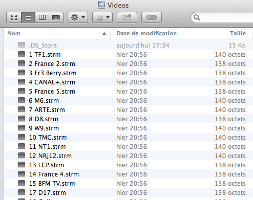Click the file name 8 D8.strm

tap(44, 119)
